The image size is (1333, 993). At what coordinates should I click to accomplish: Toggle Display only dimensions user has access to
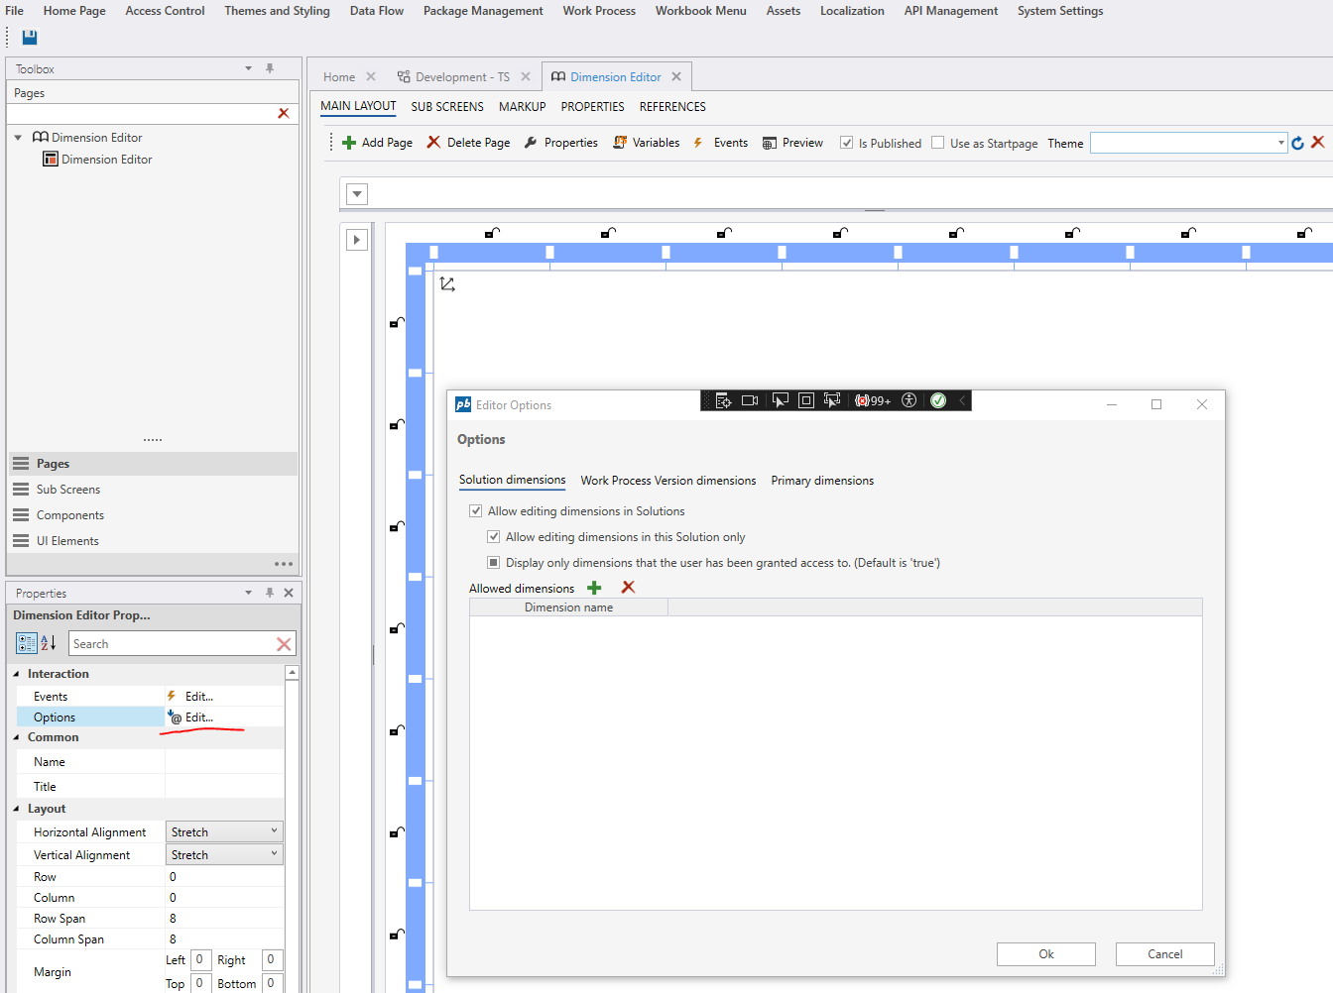[493, 563]
